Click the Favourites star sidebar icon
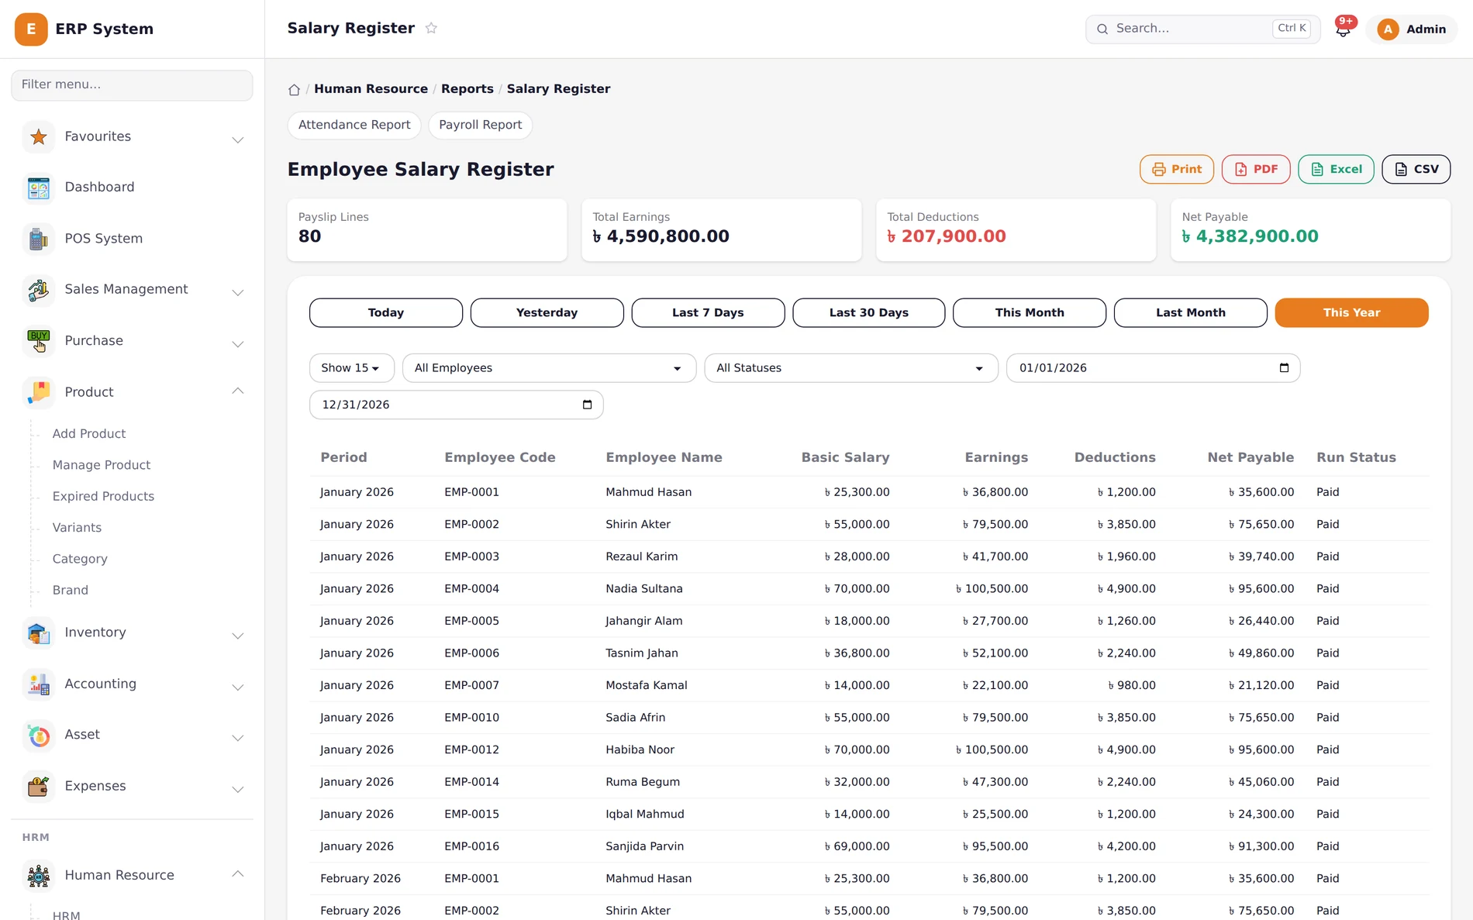Image resolution: width=1473 pixels, height=920 pixels. coord(39,137)
